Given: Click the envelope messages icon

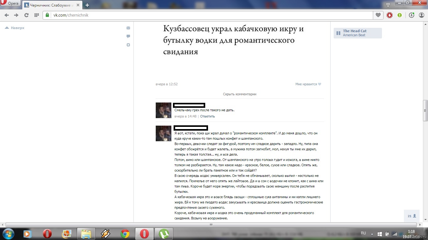Looking at the screenshot, I should (x=128, y=28).
